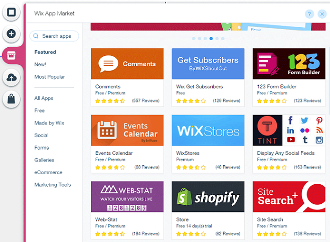330x242 pixels.
Task: Select the fifth carousel dot
Action: tap(217, 39)
